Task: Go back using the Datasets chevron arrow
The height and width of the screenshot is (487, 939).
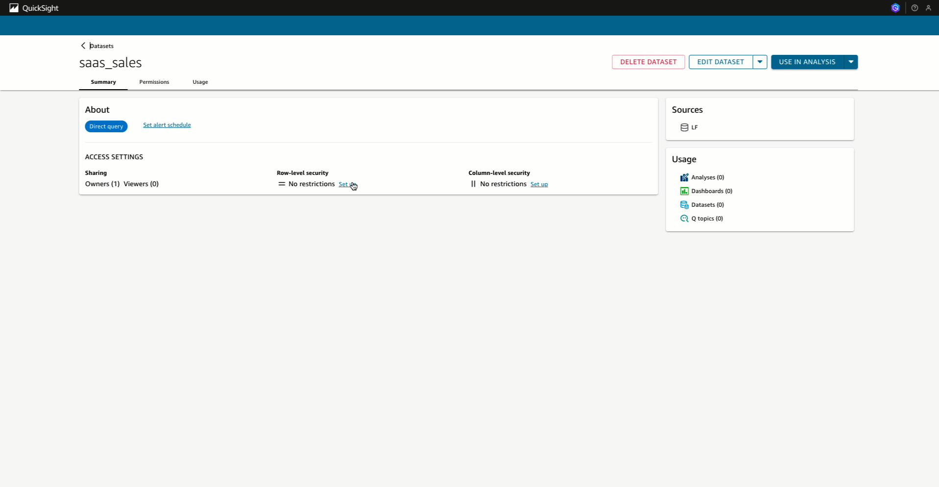Action: point(83,46)
